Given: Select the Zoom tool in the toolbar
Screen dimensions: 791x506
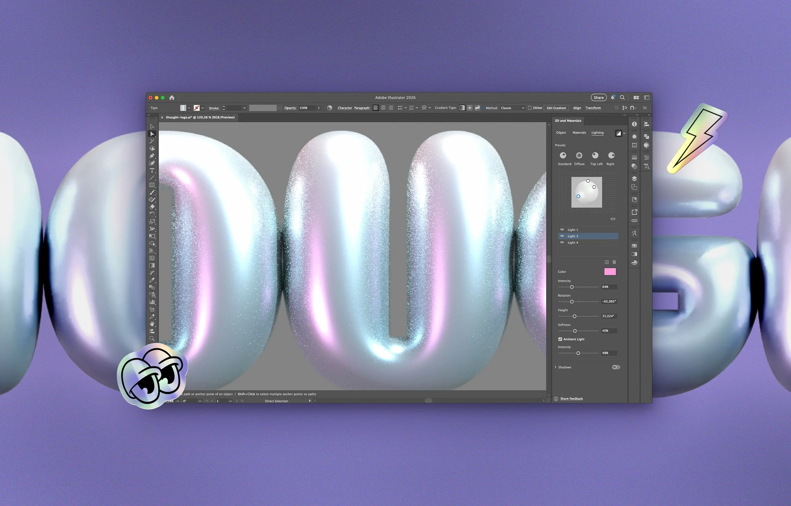Looking at the screenshot, I should coord(152,338).
